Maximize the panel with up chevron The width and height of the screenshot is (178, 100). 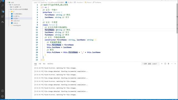click(x=172, y=64)
